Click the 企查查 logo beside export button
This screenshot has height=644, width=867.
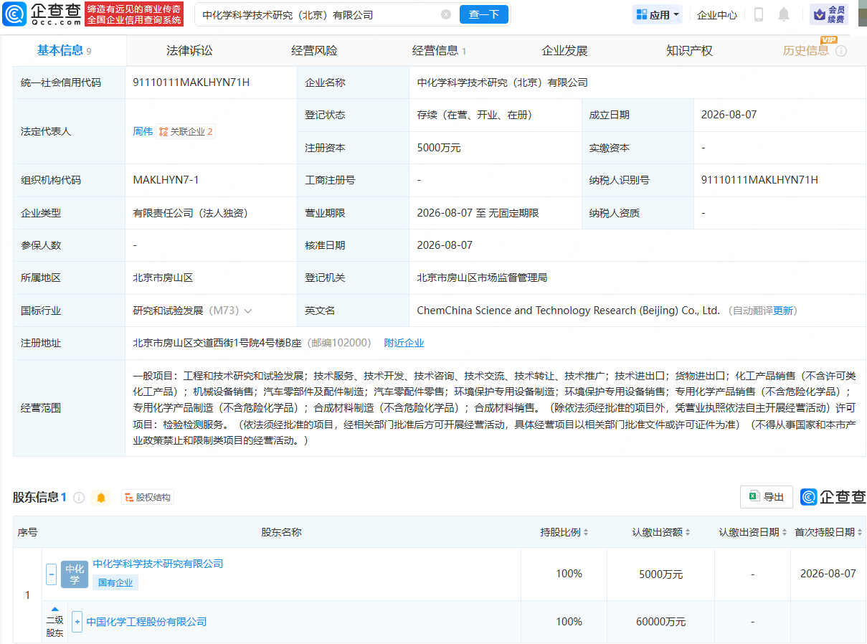833,497
